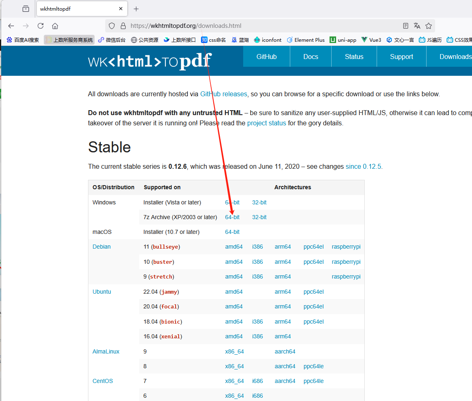Open the Element Plus bookmark

click(306, 40)
